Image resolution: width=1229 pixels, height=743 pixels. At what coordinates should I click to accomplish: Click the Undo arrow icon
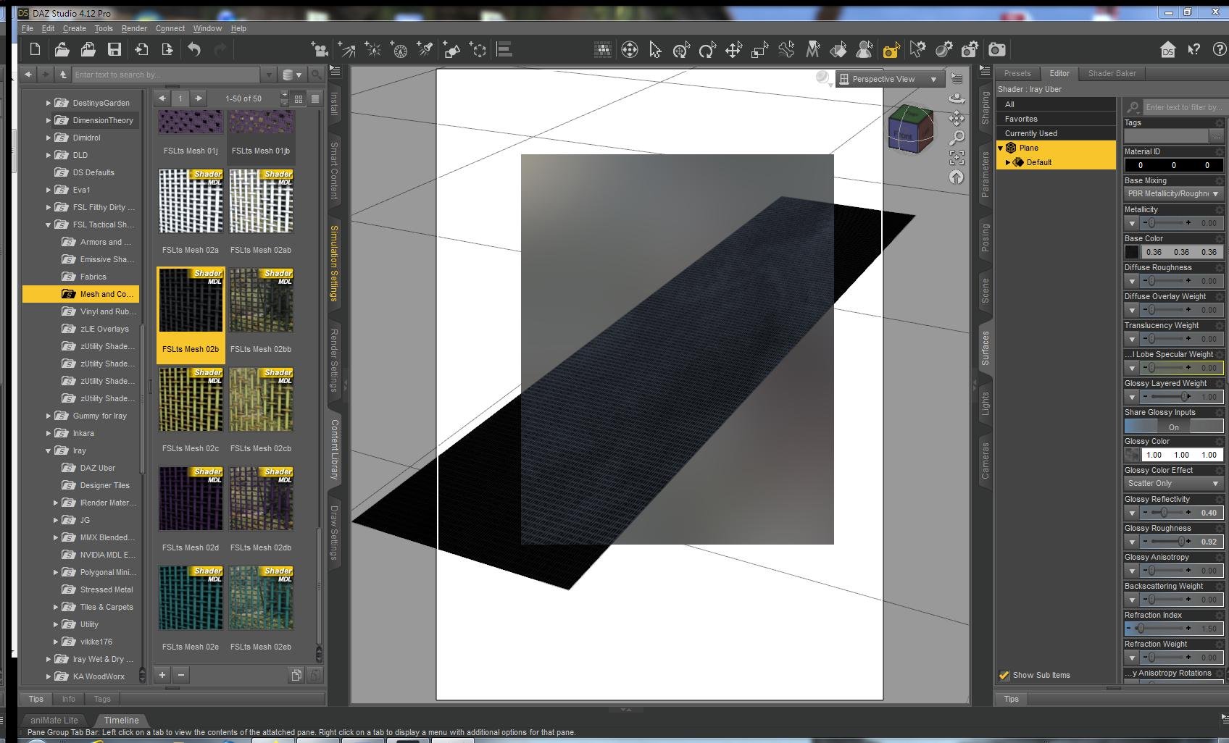[x=194, y=49]
